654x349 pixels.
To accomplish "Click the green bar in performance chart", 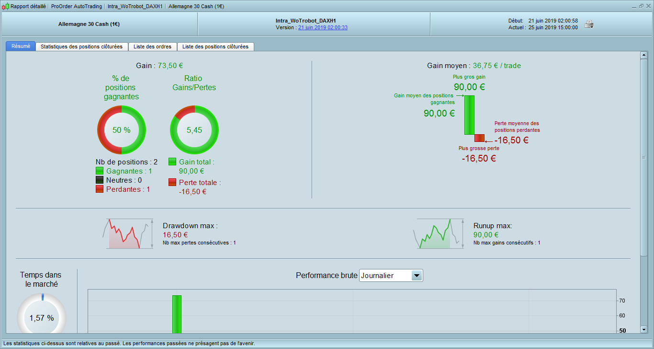I will tap(177, 314).
